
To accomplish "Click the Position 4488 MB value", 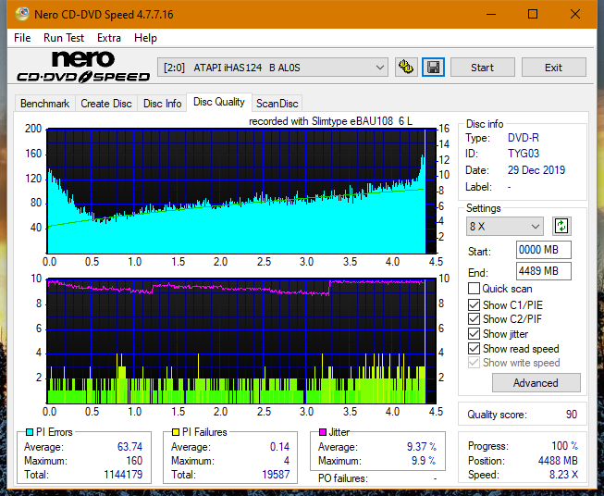I will [558, 461].
